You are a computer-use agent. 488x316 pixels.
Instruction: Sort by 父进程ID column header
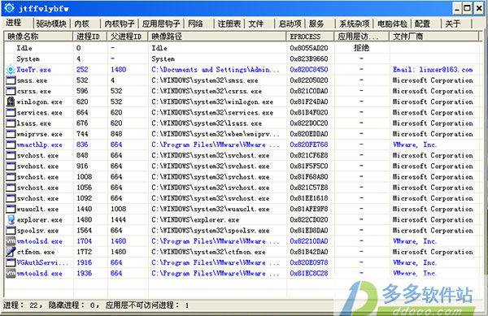[128, 37]
